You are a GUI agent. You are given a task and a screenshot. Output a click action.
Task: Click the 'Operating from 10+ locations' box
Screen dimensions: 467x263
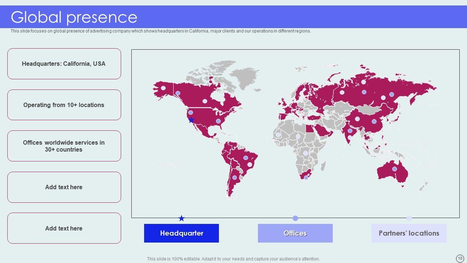click(64, 105)
